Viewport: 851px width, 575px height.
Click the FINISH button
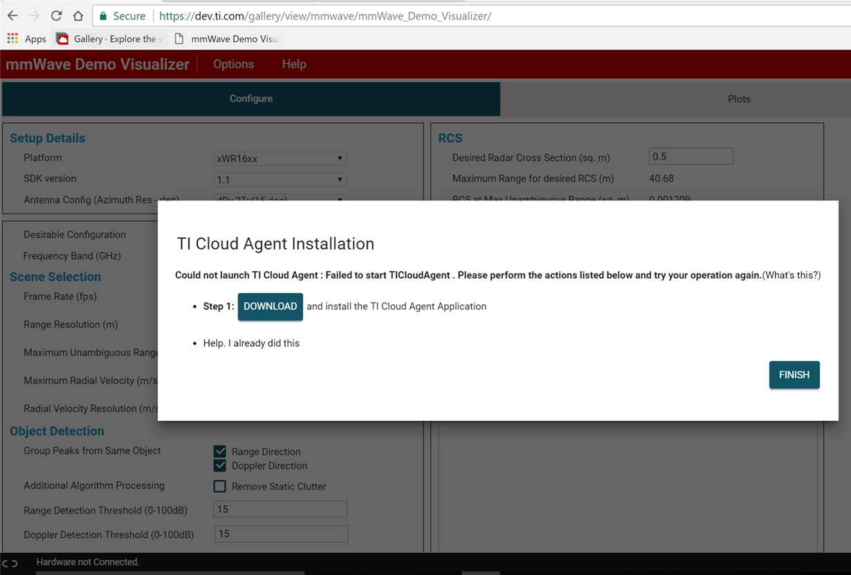(794, 375)
